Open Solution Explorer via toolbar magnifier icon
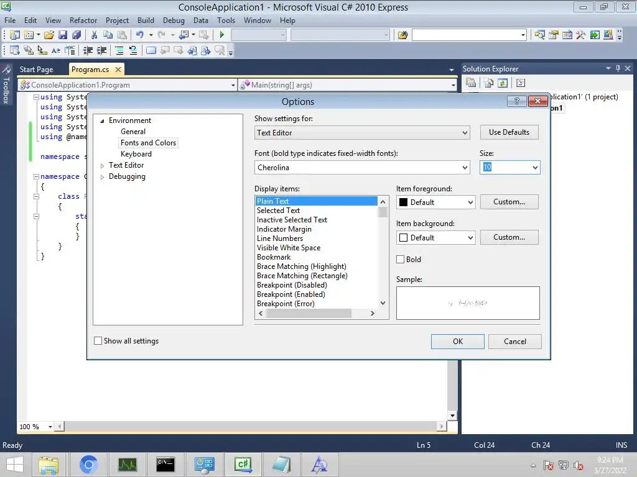The image size is (637, 477). coord(539,35)
